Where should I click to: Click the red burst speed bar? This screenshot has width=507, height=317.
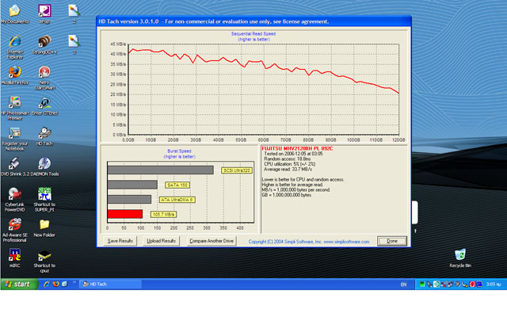(125, 214)
